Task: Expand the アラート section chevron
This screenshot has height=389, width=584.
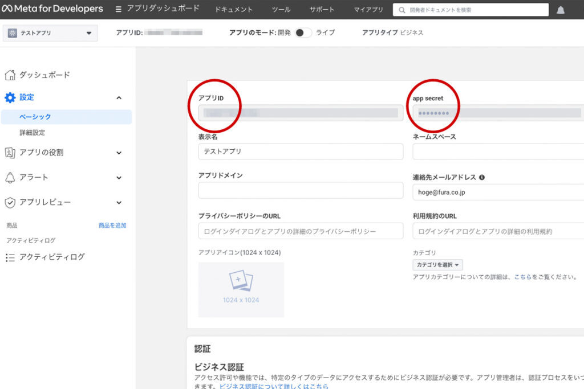Action: tap(119, 178)
